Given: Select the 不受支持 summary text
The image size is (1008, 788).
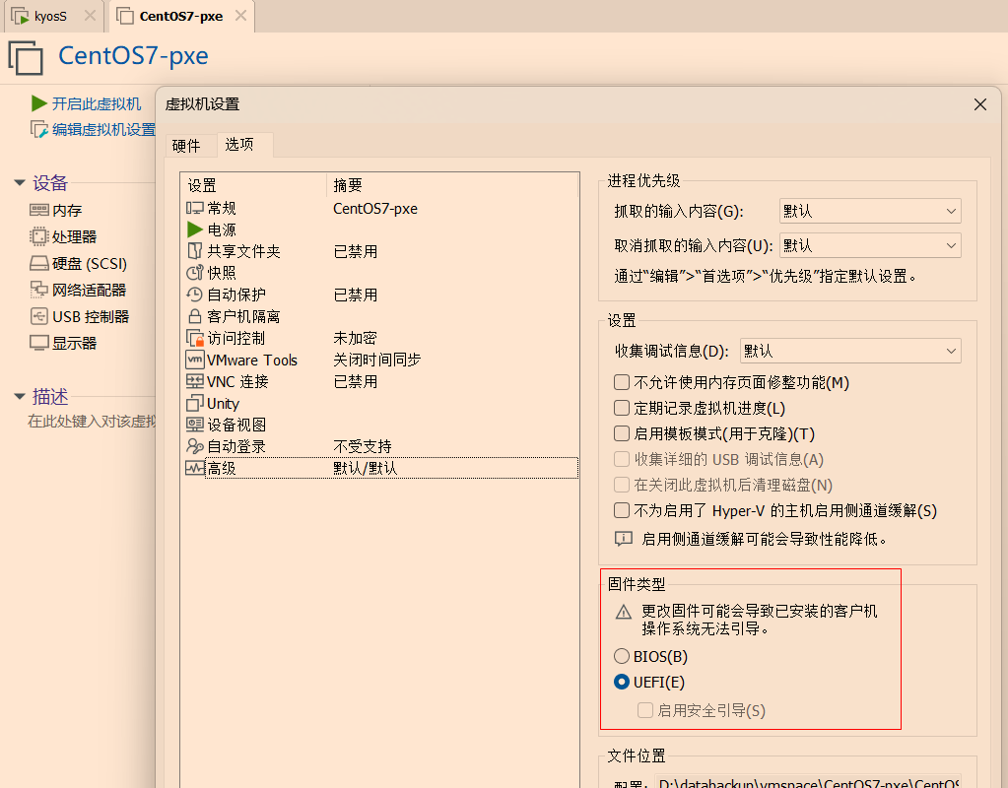Looking at the screenshot, I should tap(363, 446).
